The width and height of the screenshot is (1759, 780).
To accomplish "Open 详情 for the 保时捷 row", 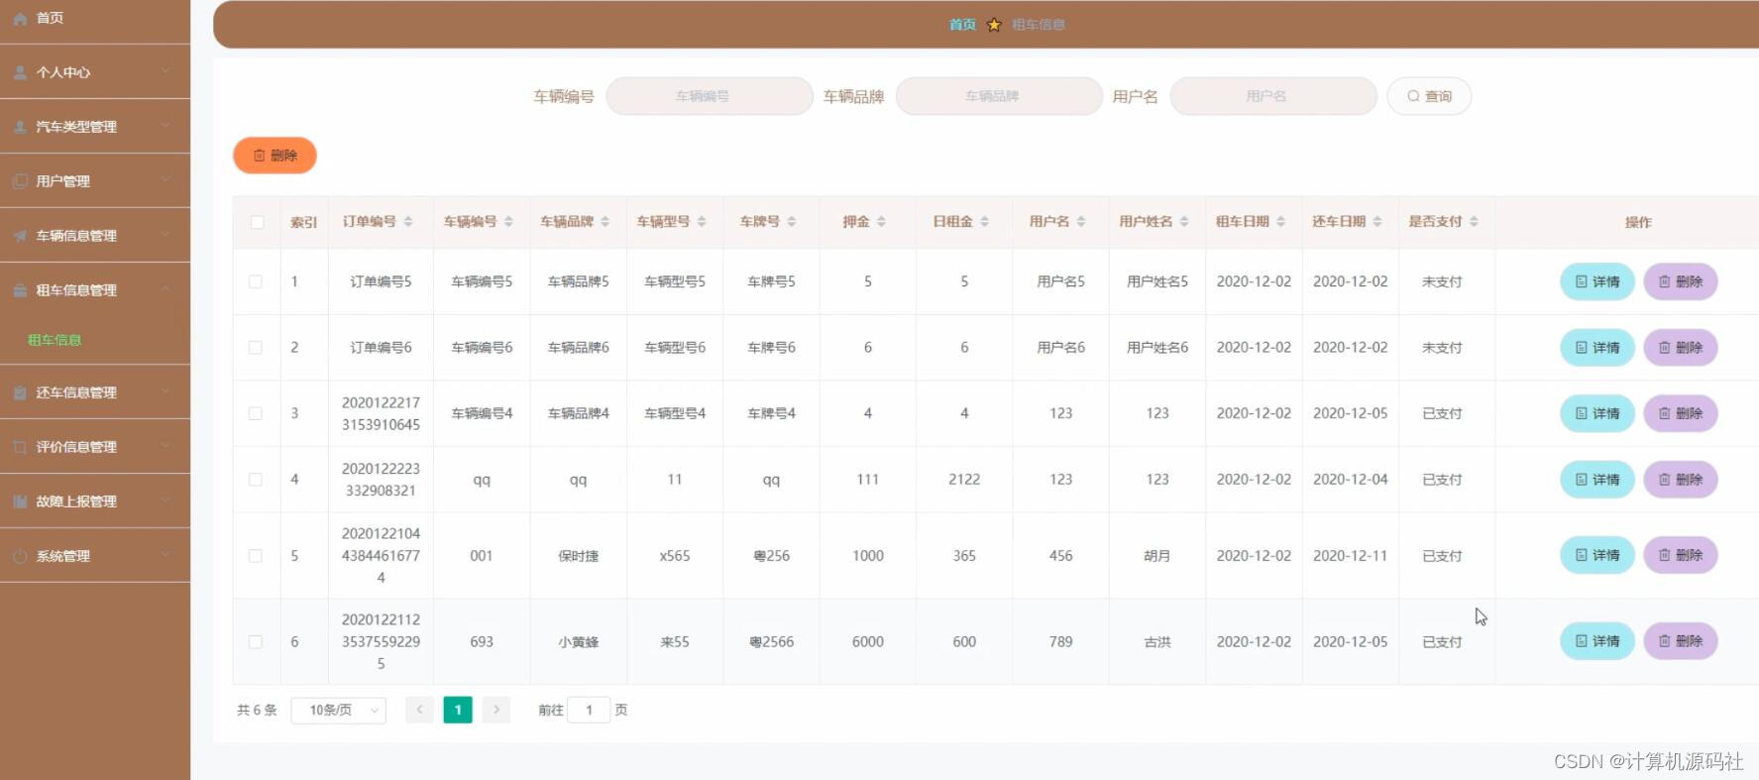I will pyautogui.click(x=1597, y=555).
